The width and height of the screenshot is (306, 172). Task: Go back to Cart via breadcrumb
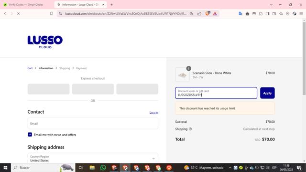pyautogui.click(x=30, y=68)
